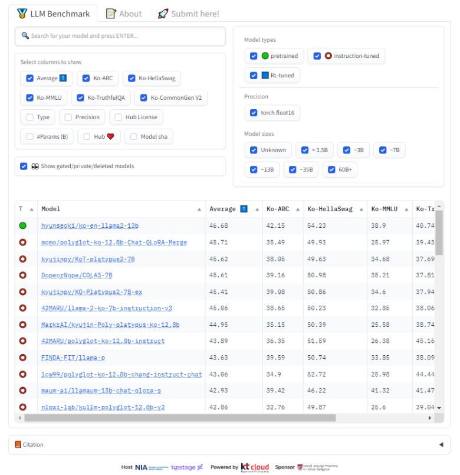
Task: Click the green pretrained icon for hyunseoki/ko-en-llama2-13b
Action: (x=23, y=225)
